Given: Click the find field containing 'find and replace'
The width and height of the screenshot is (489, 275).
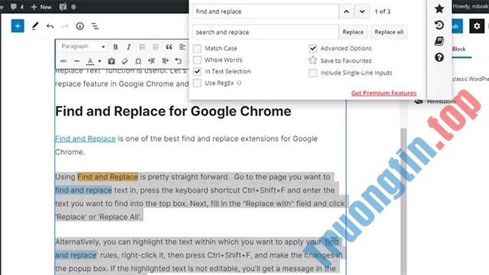Looking at the screenshot, I should pos(265,11).
